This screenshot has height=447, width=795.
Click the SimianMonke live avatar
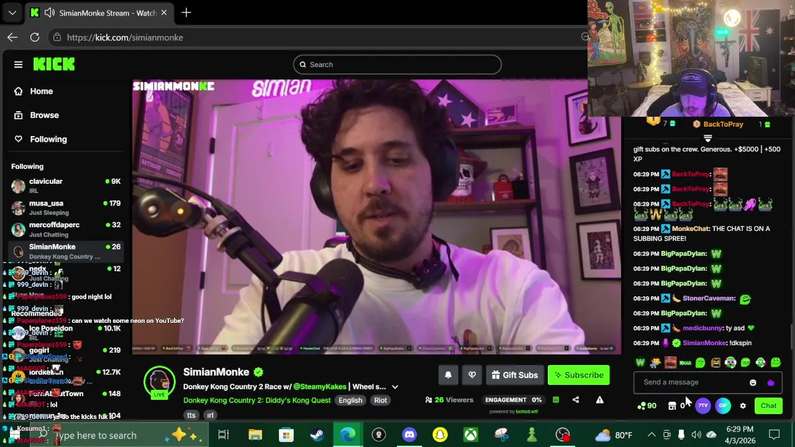[160, 381]
